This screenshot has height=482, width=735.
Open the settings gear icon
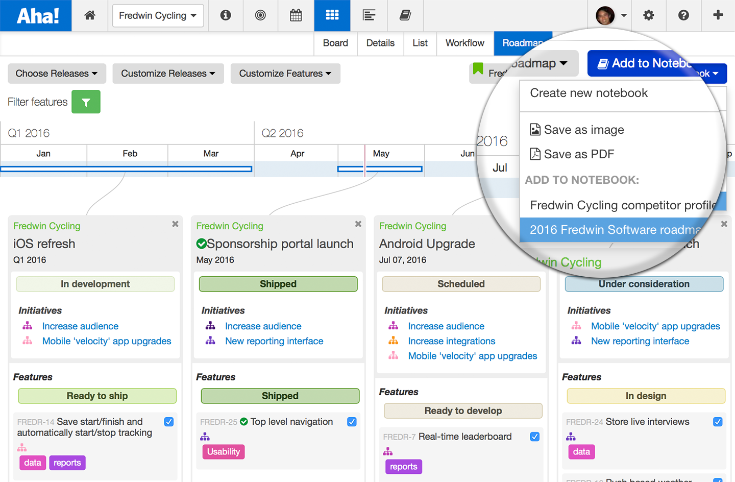pyautogui.click(x=649, y=15)
